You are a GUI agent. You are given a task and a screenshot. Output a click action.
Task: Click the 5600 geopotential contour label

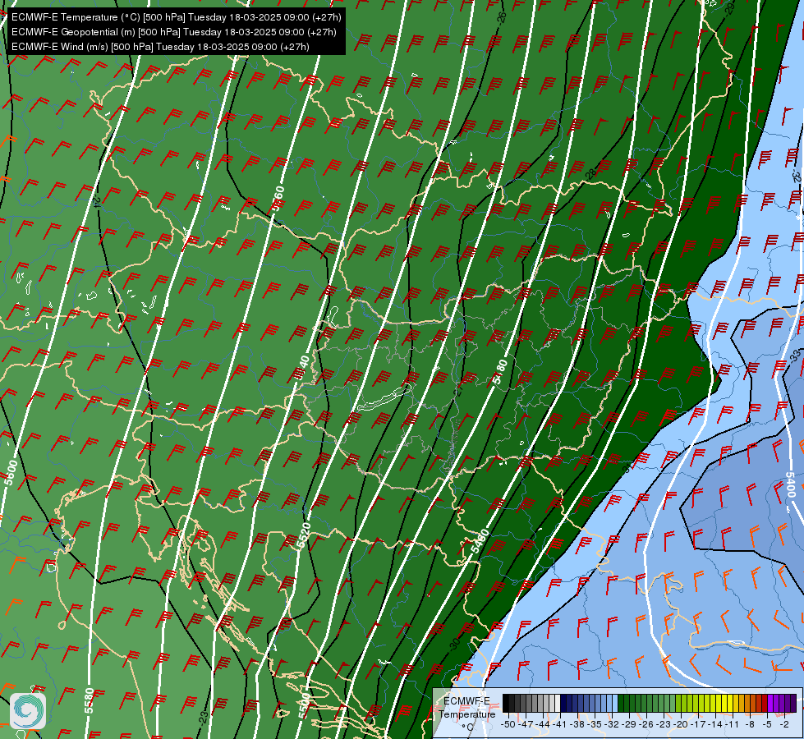coord(10,473)
